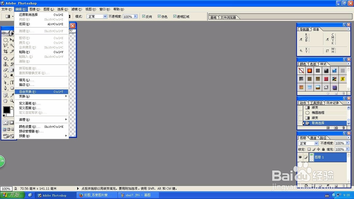Click lock image pixels brush icon
Image resolution: width=354 pixels, height=199 pixels.
point(314,149)
